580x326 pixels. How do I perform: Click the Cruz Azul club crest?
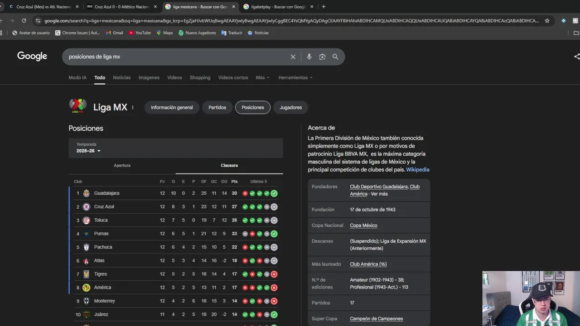coord(86,207)
